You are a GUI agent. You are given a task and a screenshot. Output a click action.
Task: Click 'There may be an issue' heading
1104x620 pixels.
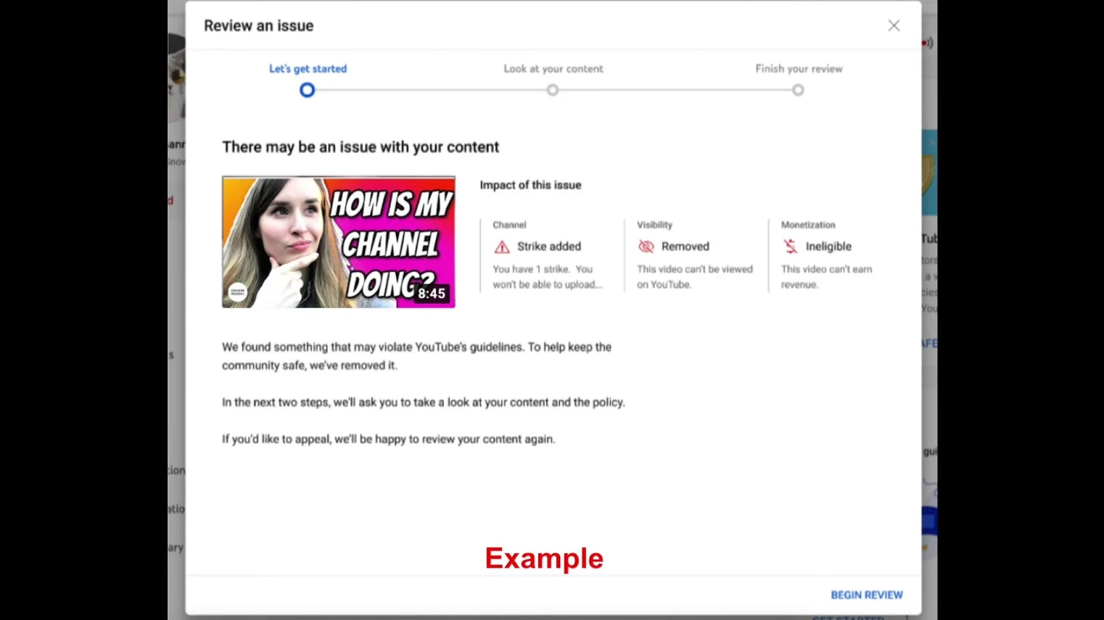coord(361,147)
